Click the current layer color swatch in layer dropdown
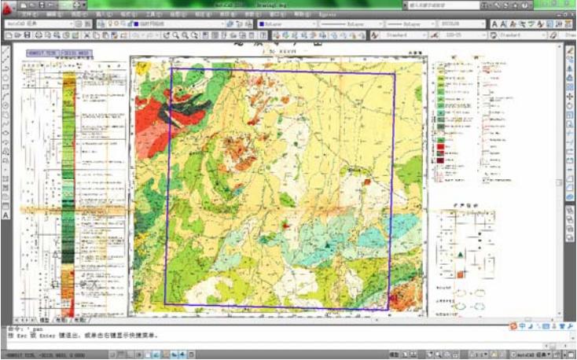The image size is (577, 360). 136,24
